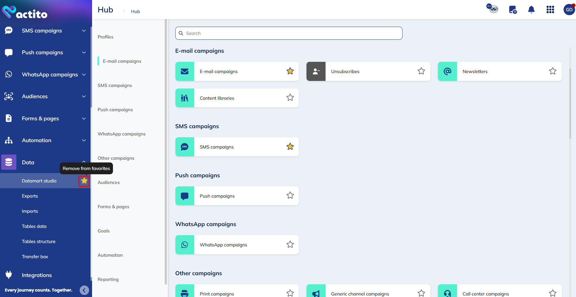Click the Content libraries books icon
Screen dimensions: 576x297
(185, 98)
